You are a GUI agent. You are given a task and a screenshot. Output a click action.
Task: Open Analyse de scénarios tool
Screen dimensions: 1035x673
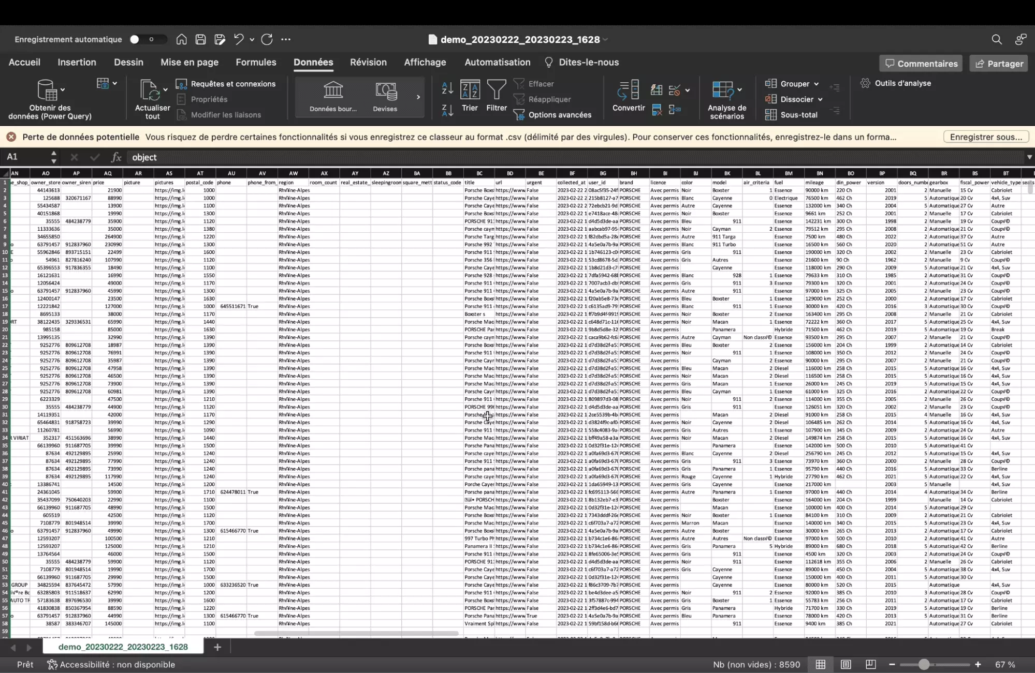tap(723, 91)
